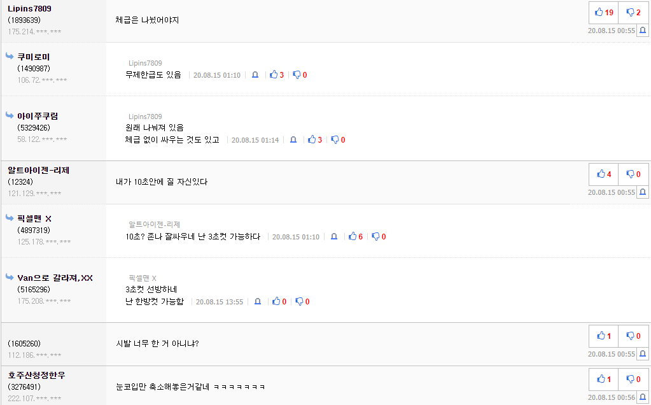Upvote the 호주산청정한우 comment
The width and height of the screenshot is (651, 405).
point(604,379)
